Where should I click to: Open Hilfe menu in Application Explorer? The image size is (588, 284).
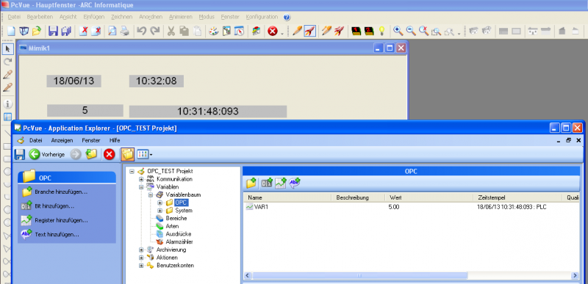point(115,141)
